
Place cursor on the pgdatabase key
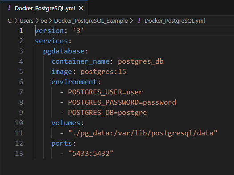coord(64,51)
